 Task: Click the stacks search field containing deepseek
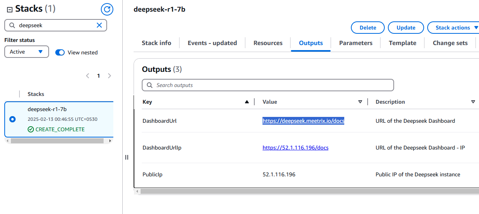pyautogui.click(x=56, y=25)
